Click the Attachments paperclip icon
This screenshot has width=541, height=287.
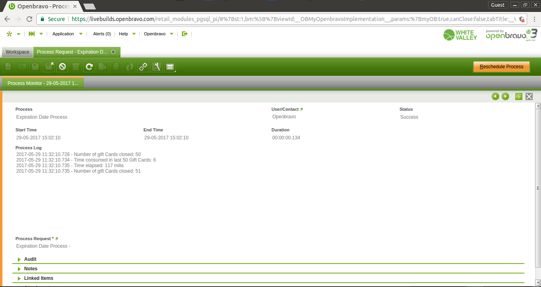[116, 67]
